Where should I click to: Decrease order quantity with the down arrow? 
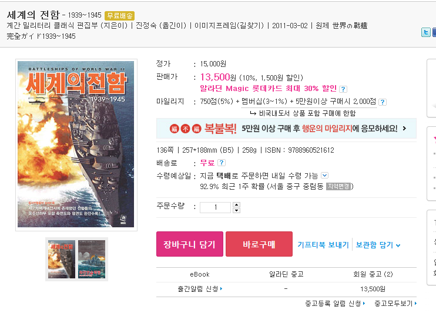(x=236, y=210)
